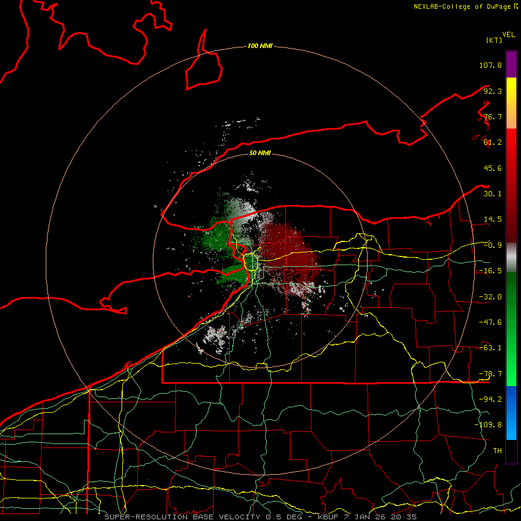The width and height of the screenshot is (521, 521).
Task: Click the 45.6 velocity scale value
Action: (x=493, y=168)
